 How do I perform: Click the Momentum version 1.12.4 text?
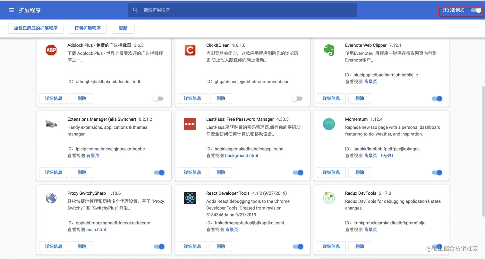coord(377,119)
